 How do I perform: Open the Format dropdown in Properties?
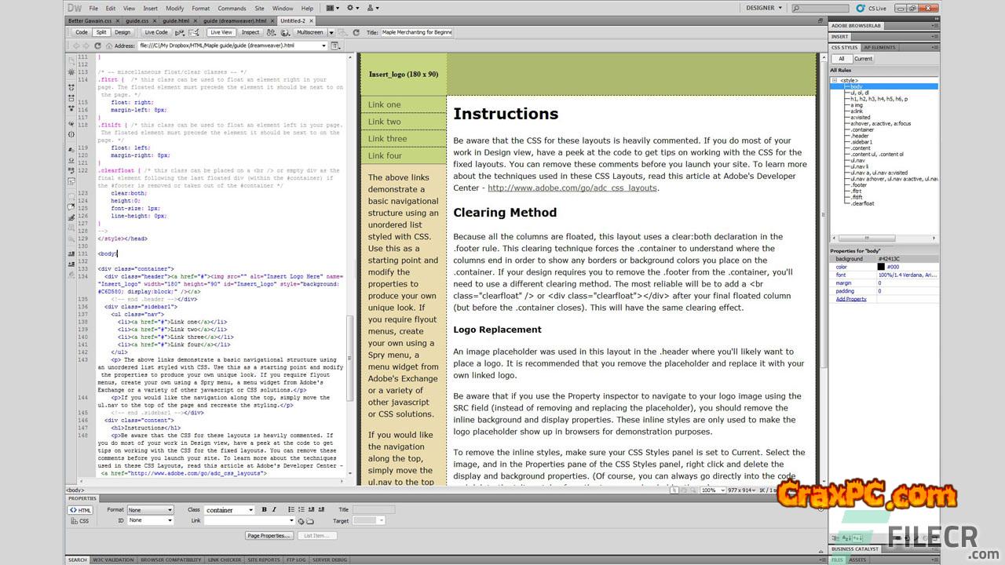pos(150,510)
